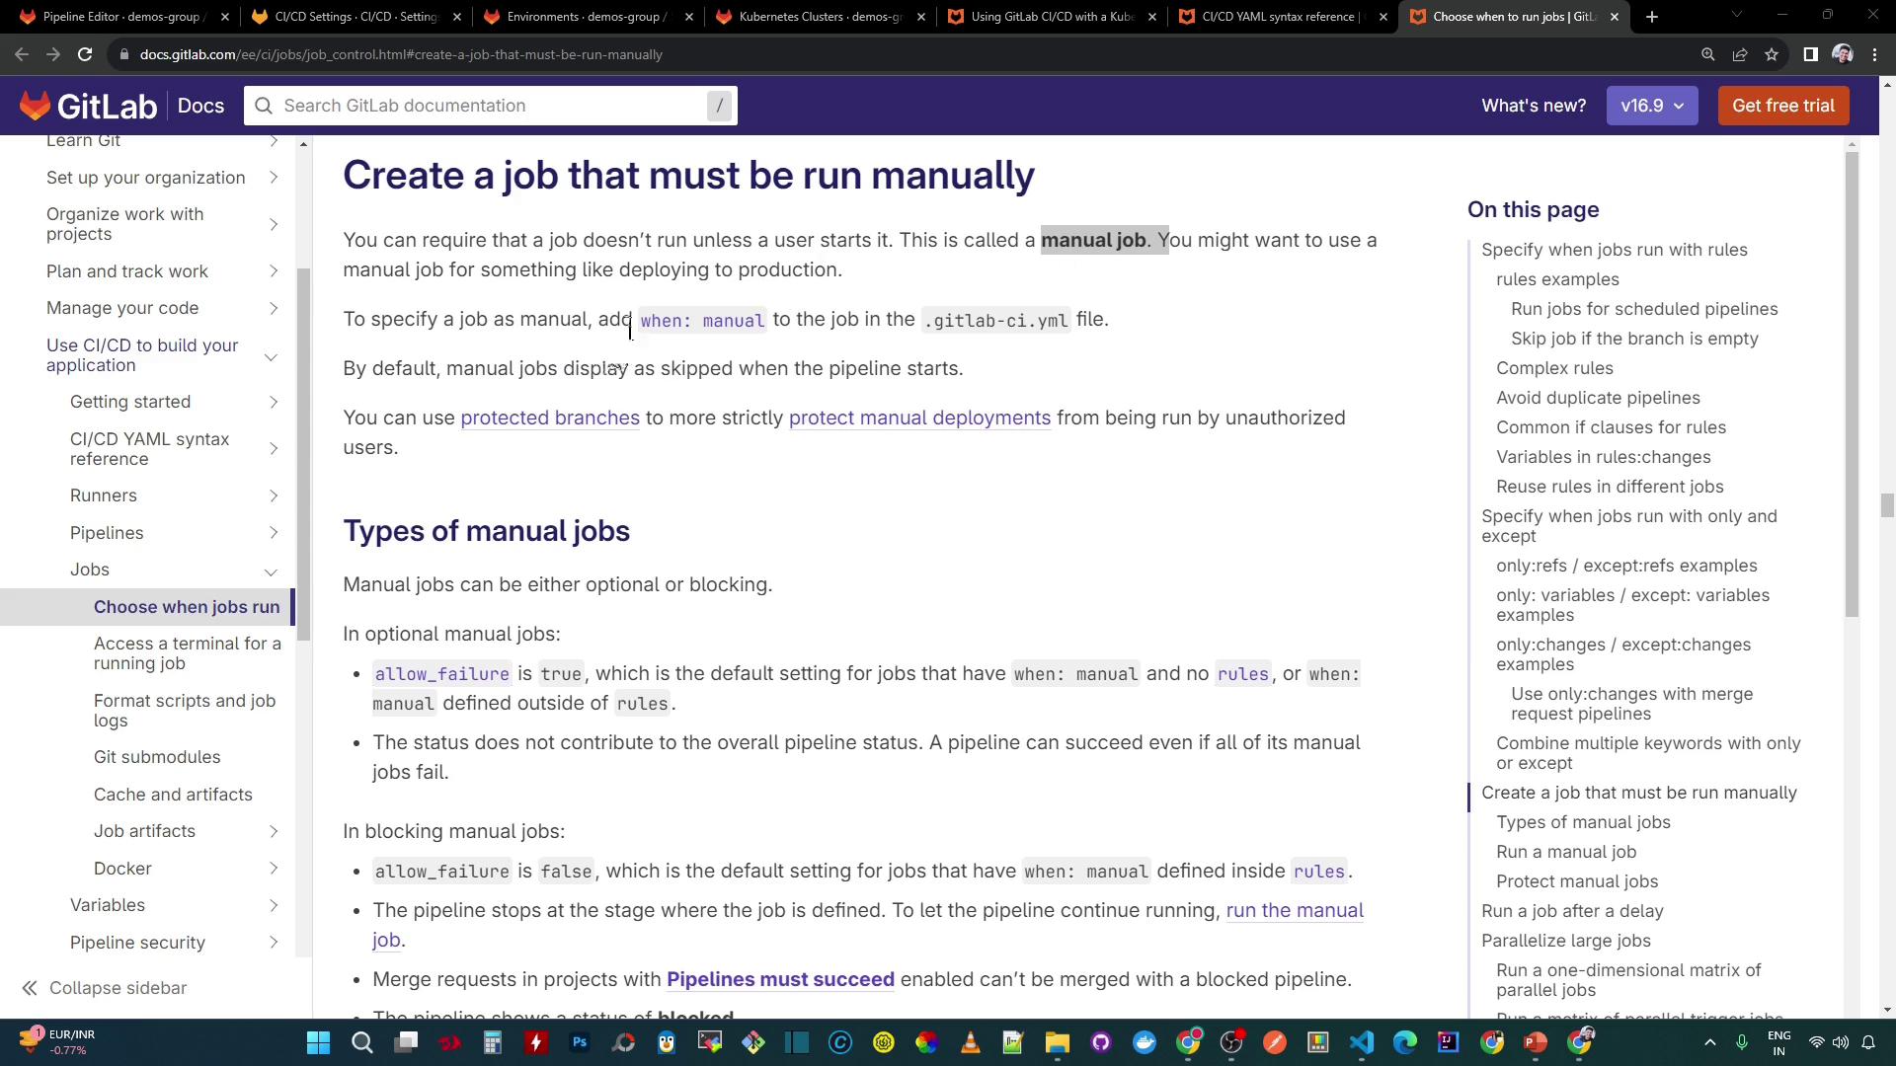This screenshot has width=1896, height=1066.
Task: Click the browser reload icon
Action: click(x=85, y=54)
